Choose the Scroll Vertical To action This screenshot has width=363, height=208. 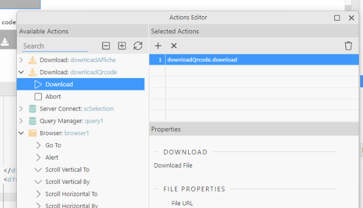click(68, 170)
